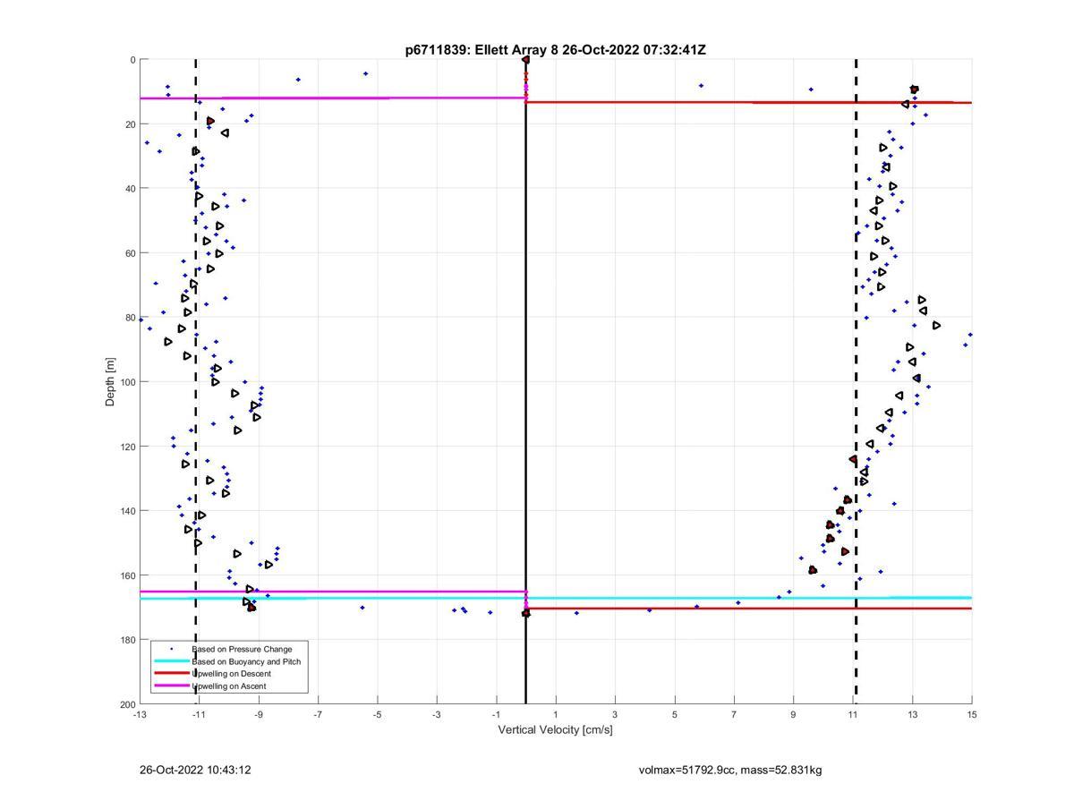
Task: Click x-axis tick label '13'
Action: 912,715
